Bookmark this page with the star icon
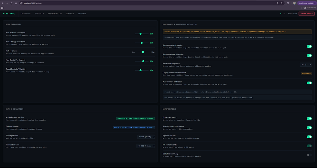317x168 pixels. click(x=282, y=3)
